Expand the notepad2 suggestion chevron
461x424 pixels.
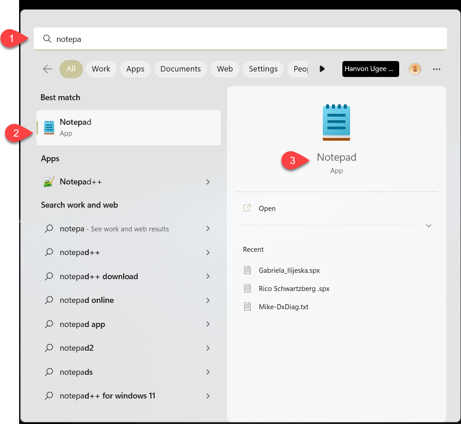208,348
